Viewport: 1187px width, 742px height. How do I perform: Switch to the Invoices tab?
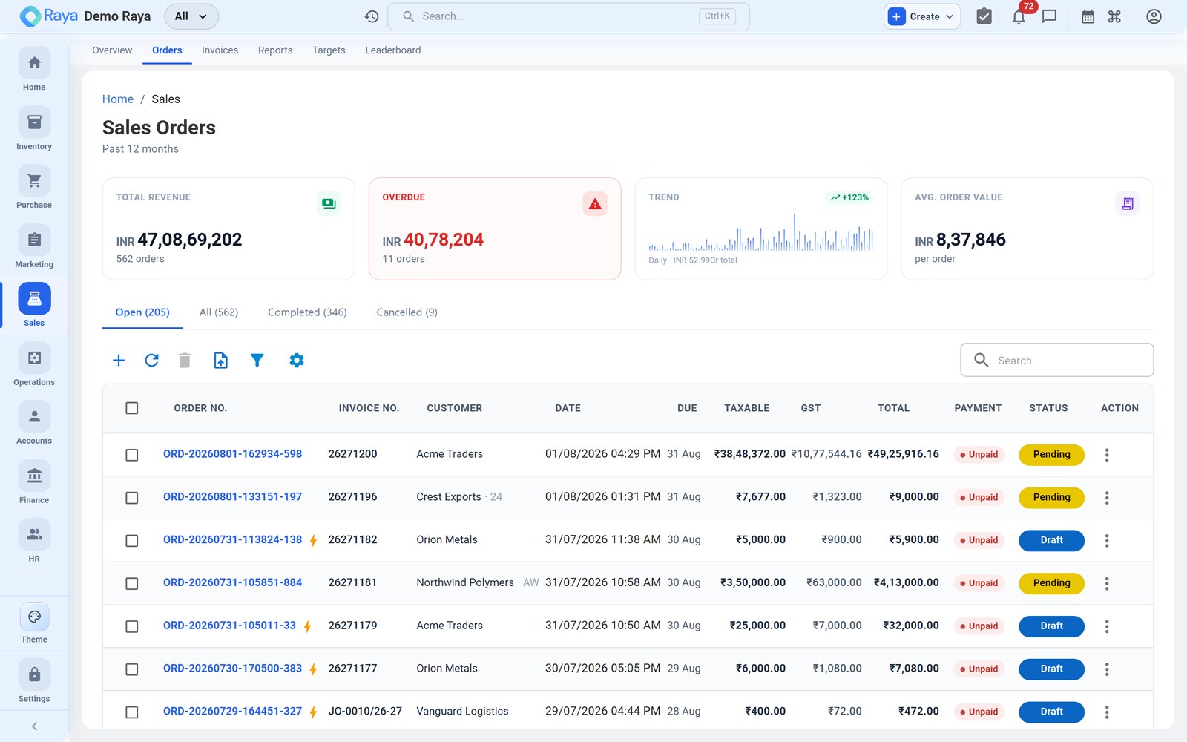pos(220,50)
